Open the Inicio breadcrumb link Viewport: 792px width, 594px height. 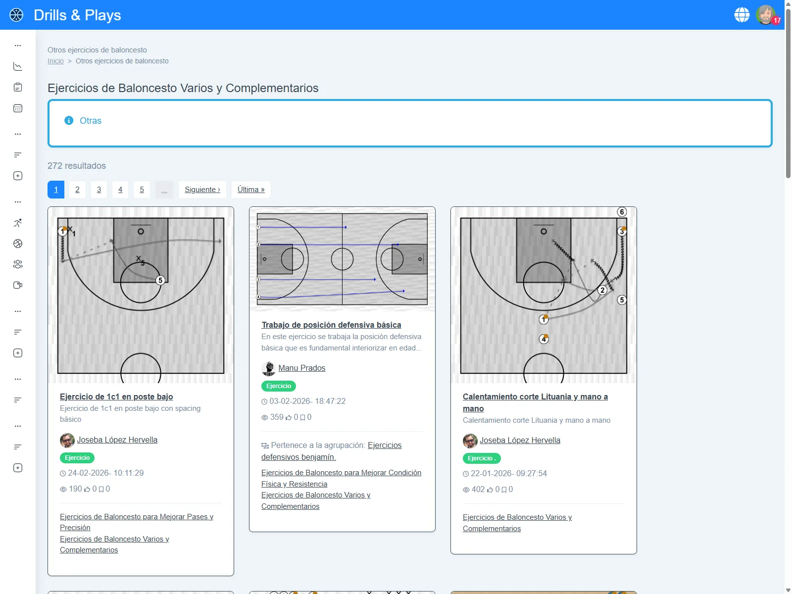[x=55, y=61]
